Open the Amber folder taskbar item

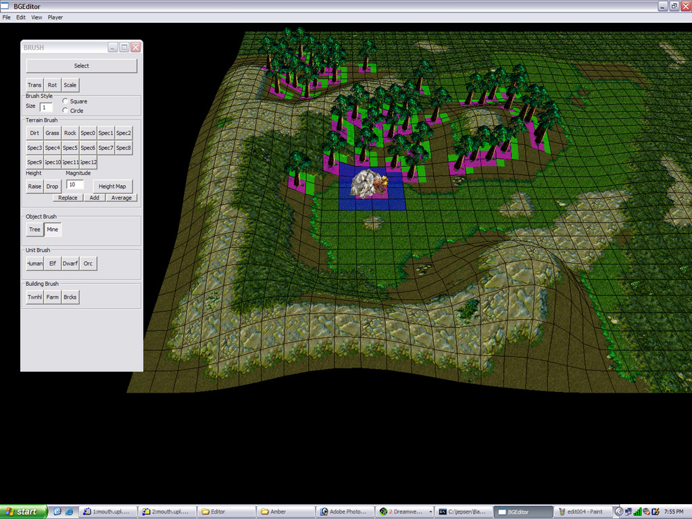287,512
